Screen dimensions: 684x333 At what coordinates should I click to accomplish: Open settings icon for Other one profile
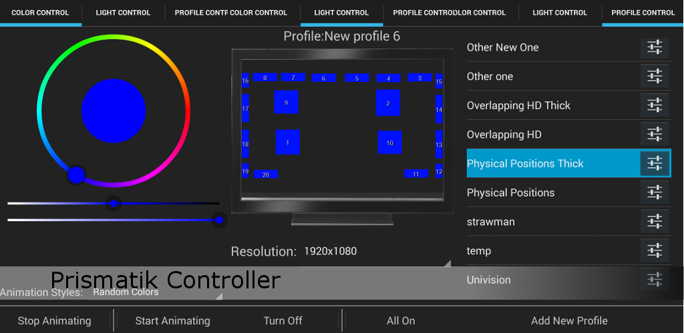[655, 76]
